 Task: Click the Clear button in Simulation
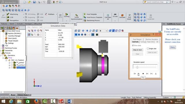(138, 54)
